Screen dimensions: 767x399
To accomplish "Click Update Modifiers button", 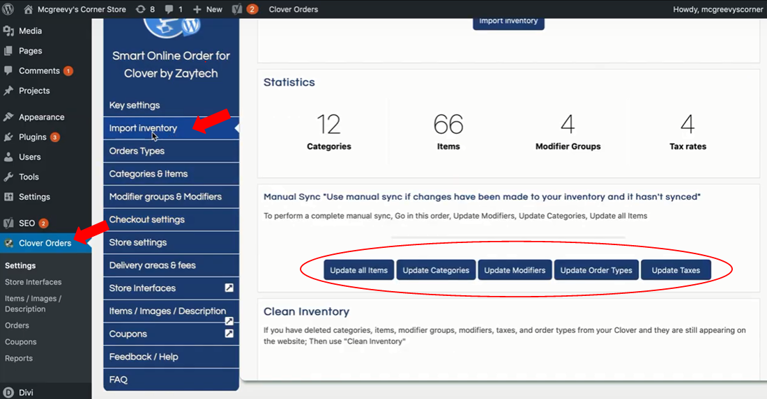I will [515, 270].
